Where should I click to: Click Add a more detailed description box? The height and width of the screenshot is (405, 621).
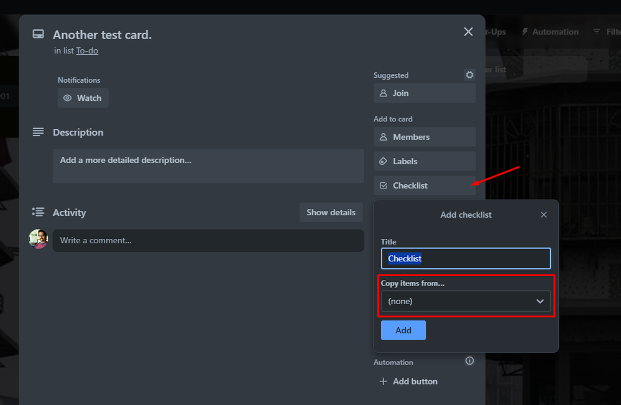click(208, 166)
